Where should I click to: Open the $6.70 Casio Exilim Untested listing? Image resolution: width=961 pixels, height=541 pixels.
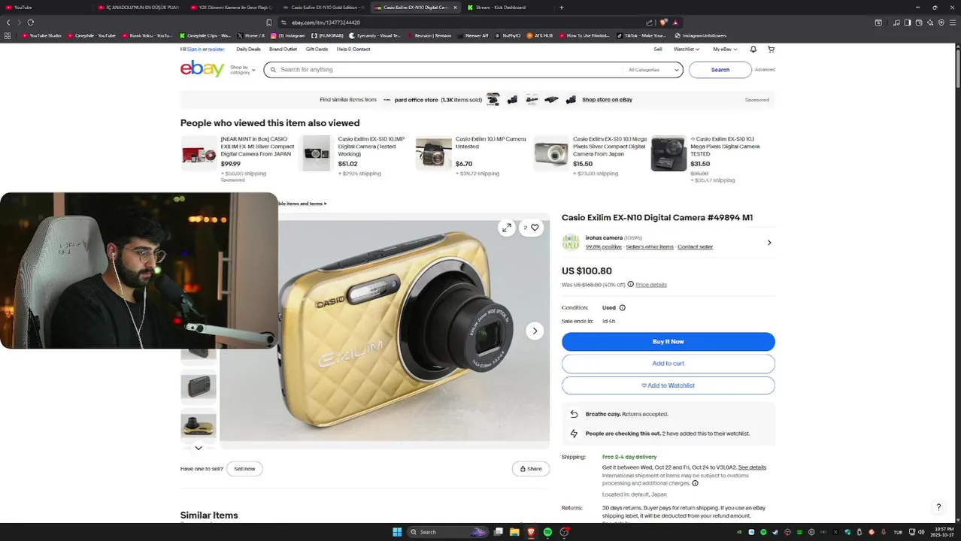[490, 143]
